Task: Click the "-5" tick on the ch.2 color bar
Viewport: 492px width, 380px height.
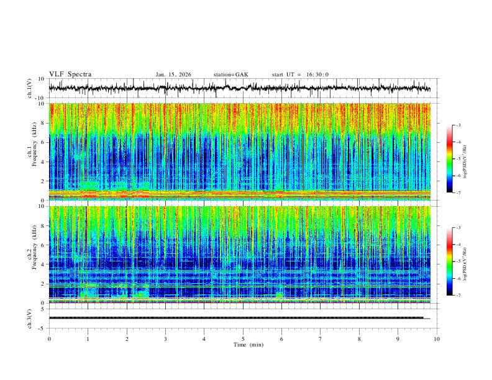Action: [x=458, y=261]
